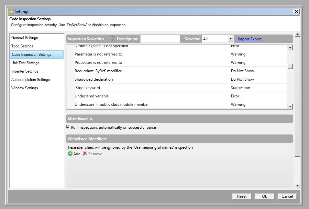The image size is (309, 209).
Task: Open Autocompletion Settings
Action: pos(31,80)
